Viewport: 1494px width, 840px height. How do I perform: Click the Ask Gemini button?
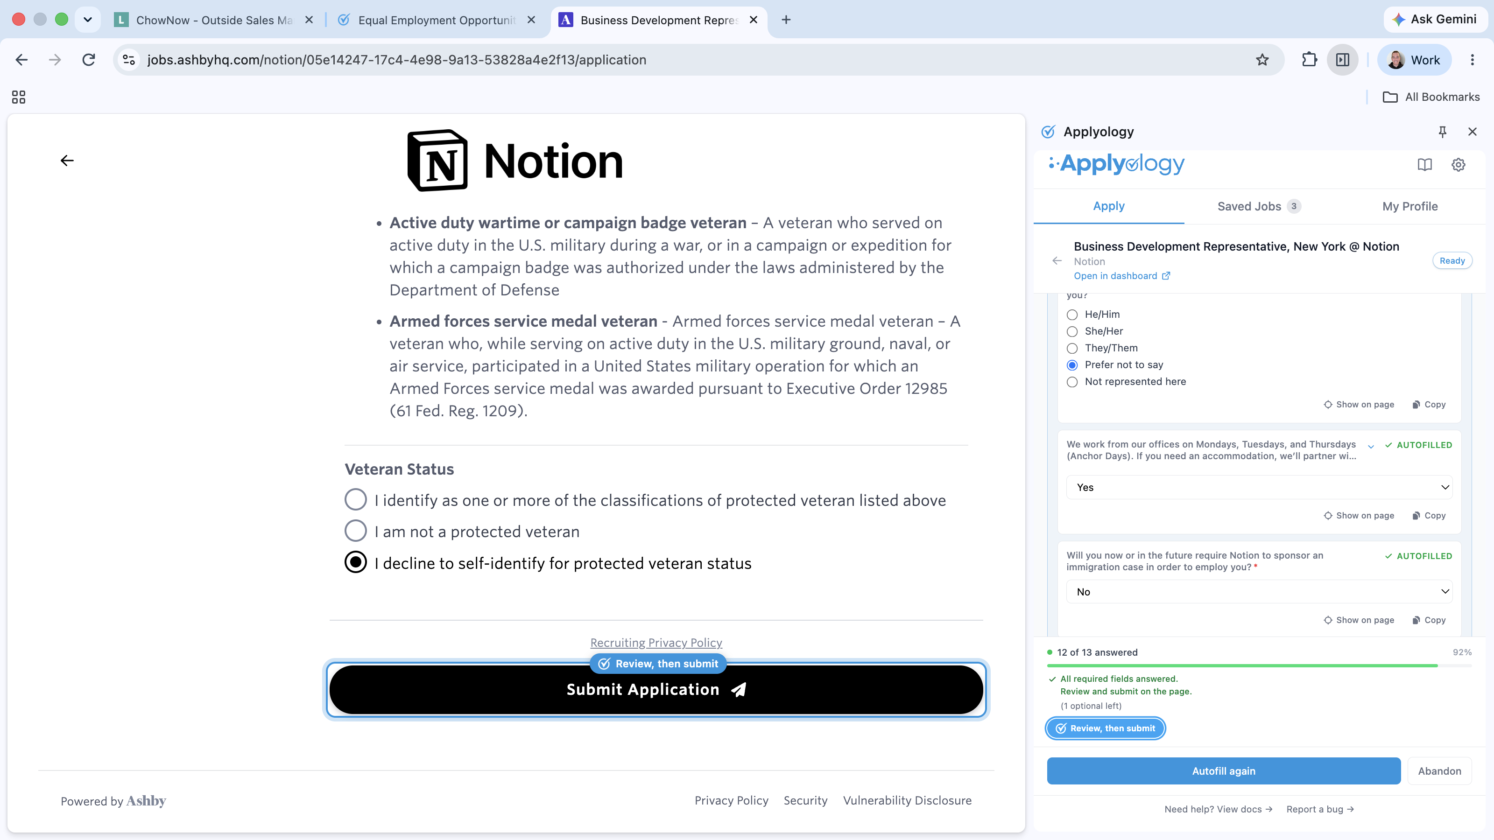click(x=1436, y=19)
